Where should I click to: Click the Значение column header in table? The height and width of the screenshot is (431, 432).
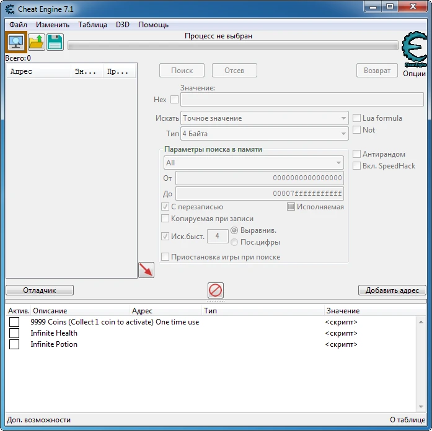(375, 311)
